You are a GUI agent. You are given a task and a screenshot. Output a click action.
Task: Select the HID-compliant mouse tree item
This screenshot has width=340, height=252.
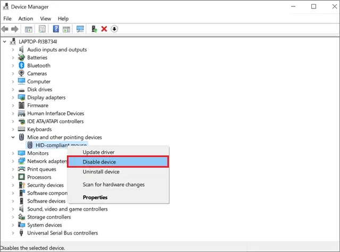57,145
